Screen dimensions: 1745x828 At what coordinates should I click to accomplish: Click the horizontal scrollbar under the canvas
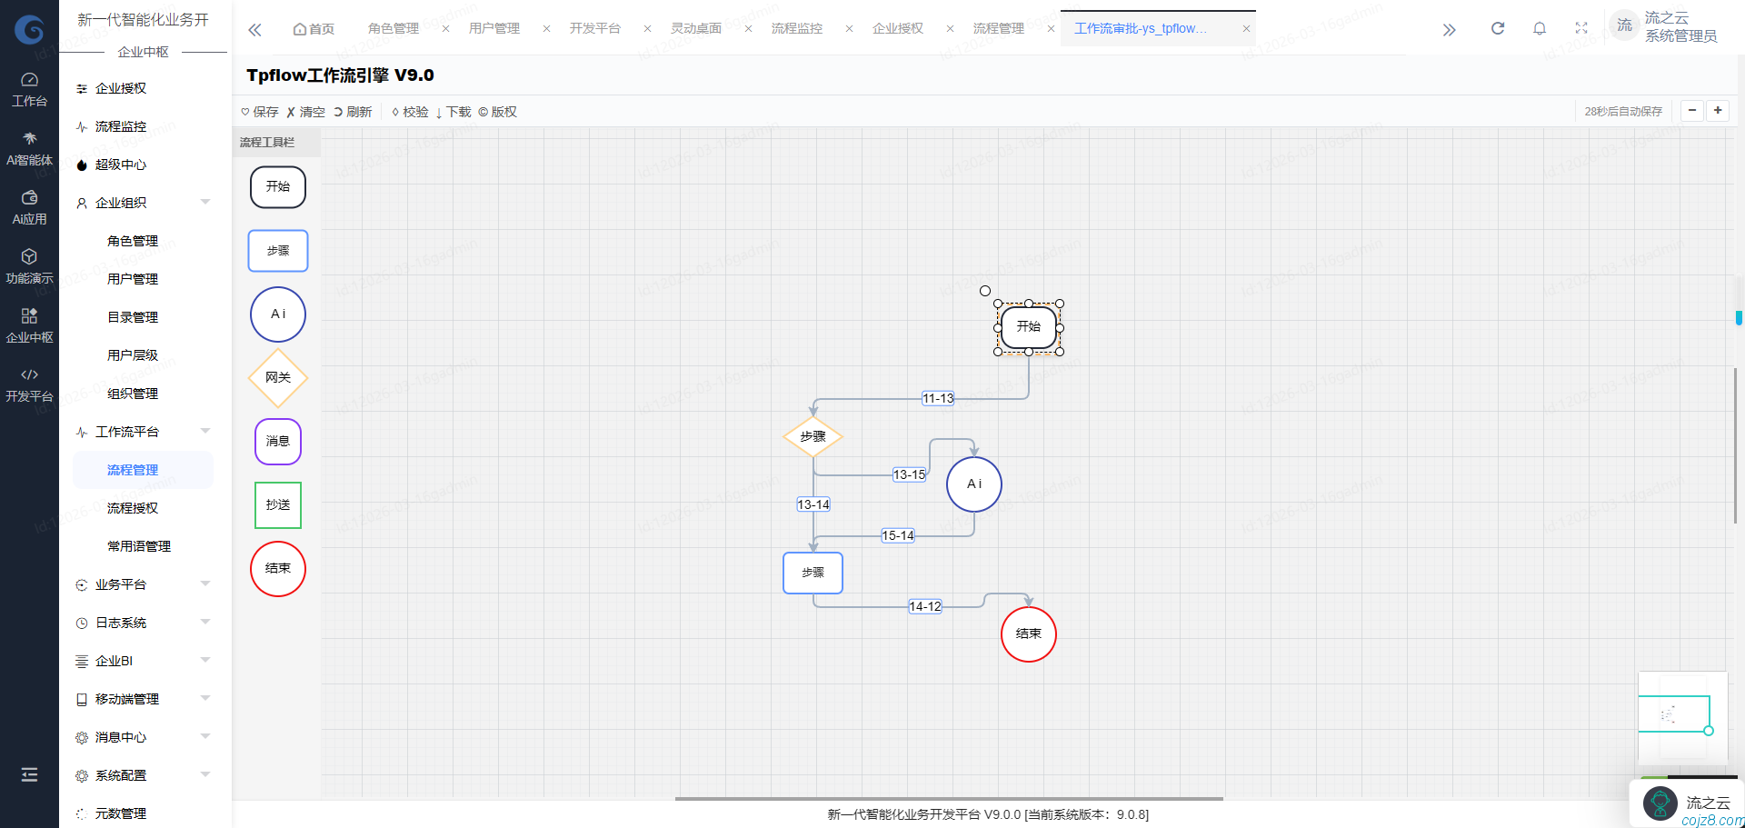coord(949,799)
